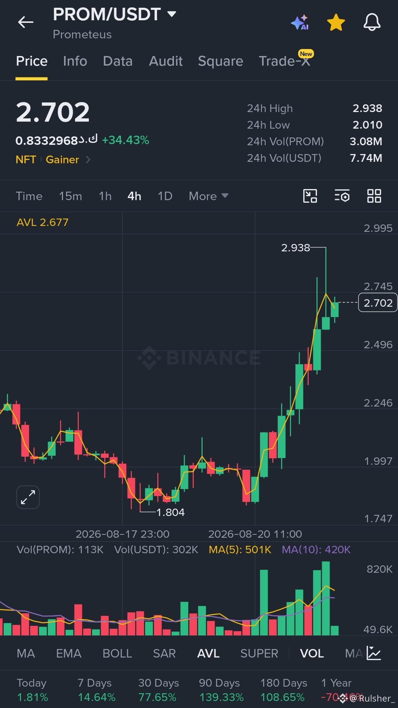
Task: Select the SAR indicator
Action: tap(164, 653)
